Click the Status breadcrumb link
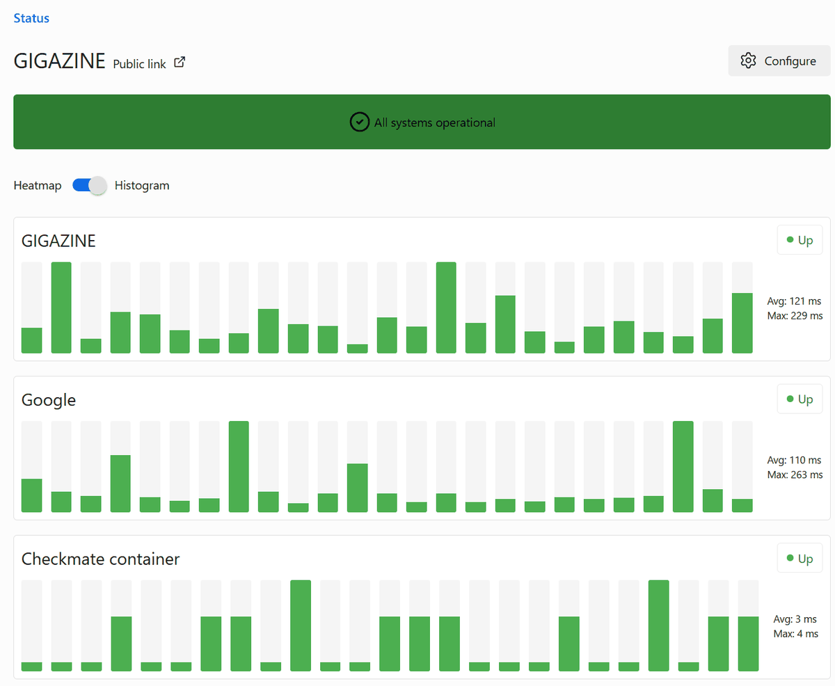835x686 pixels. 31,18
